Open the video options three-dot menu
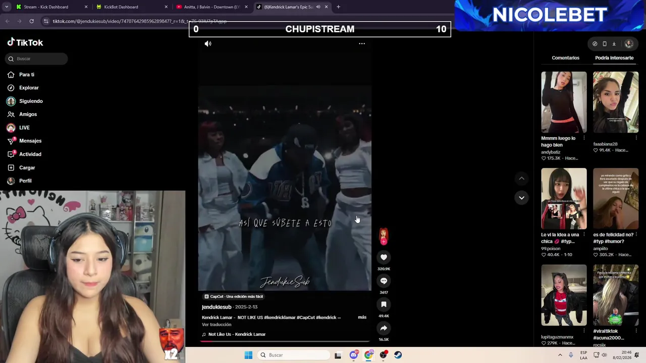This screenshot has height=363, width=646. 362,44
